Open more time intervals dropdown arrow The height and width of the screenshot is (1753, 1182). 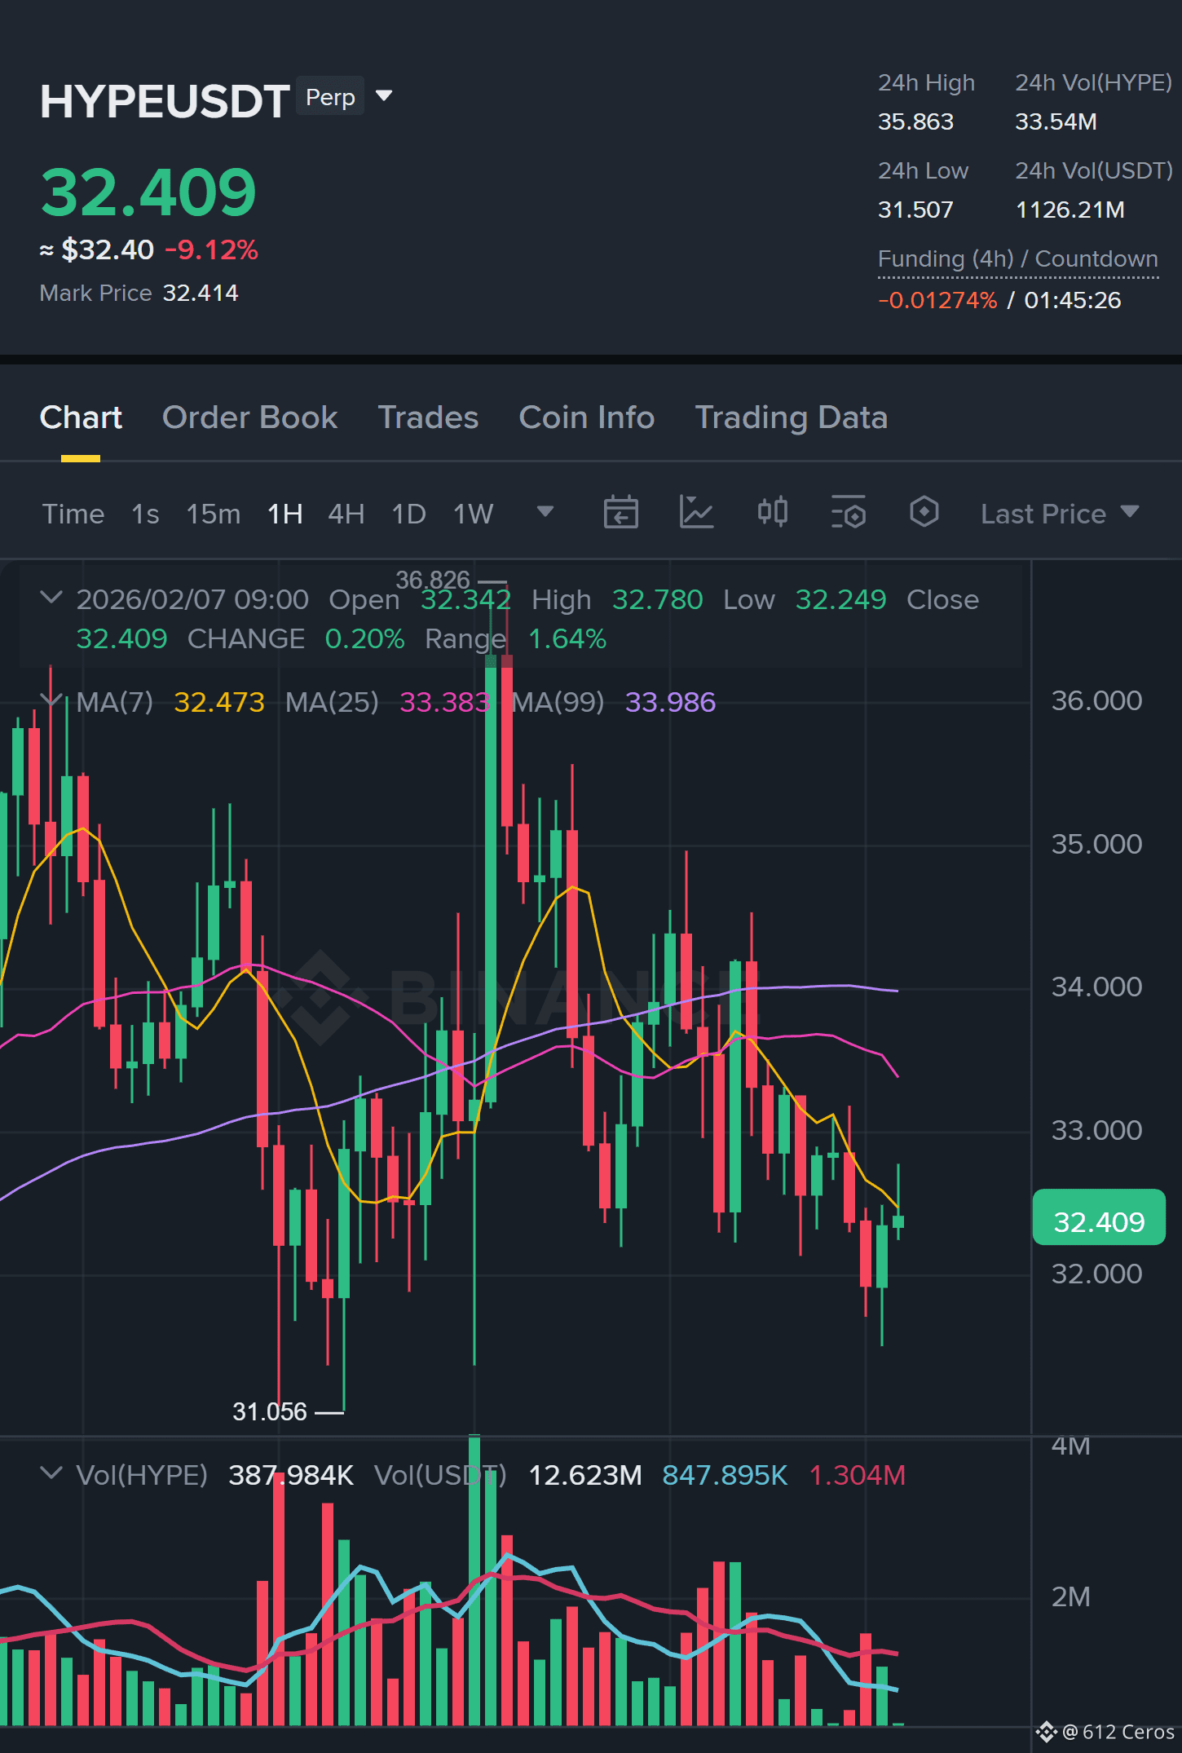pyautogui.click(x=545, y=512)
